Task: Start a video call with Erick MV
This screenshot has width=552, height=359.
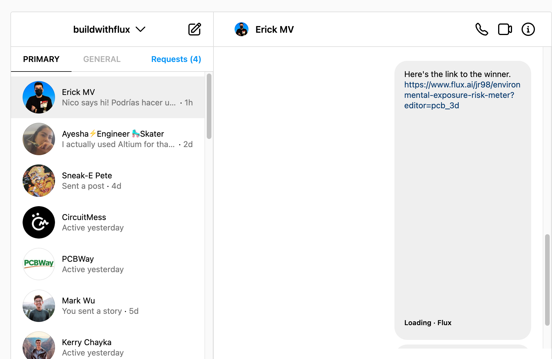Action: 505,29
